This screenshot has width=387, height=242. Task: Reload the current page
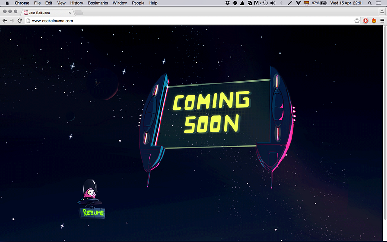[x=20, y=21]
